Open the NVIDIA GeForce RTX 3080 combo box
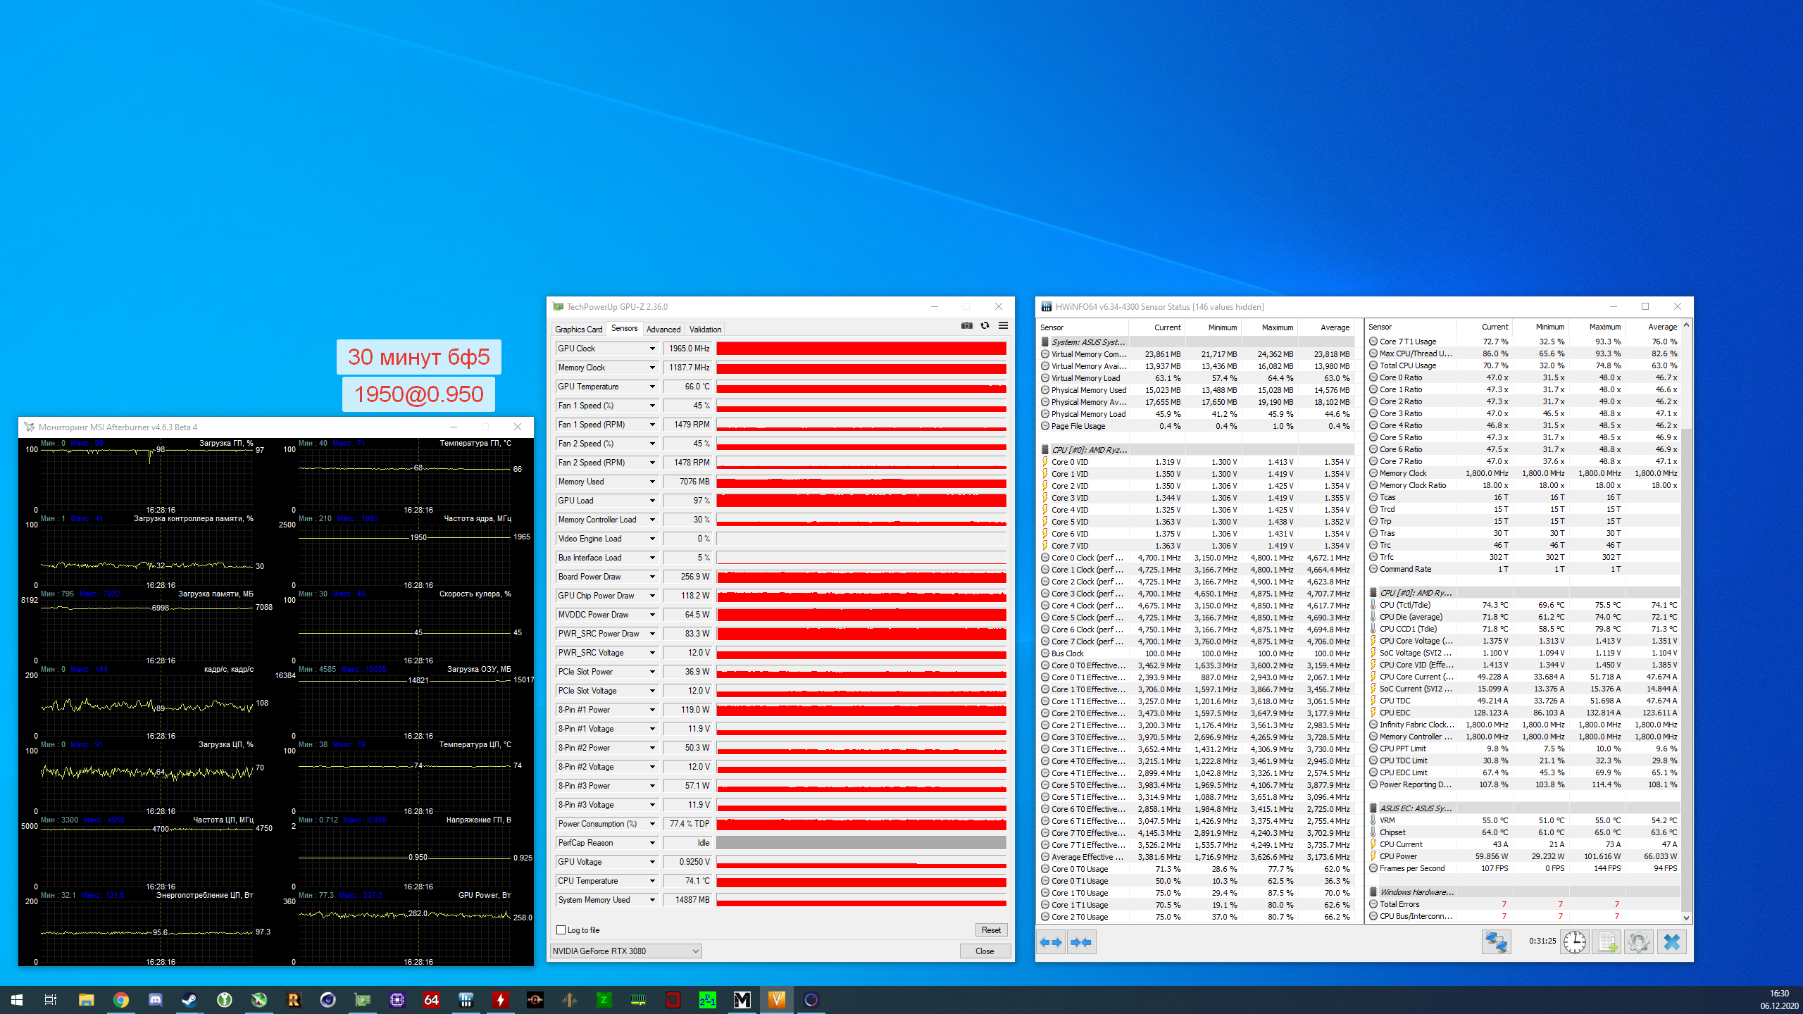The image size is (1803, 1014). (x=625, y=951)
